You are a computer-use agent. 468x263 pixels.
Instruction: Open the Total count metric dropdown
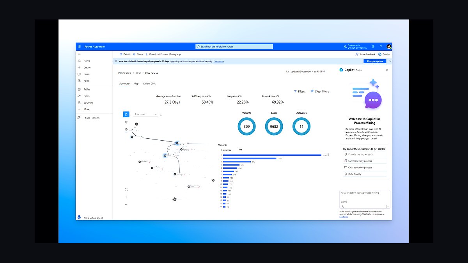point(145,115)
